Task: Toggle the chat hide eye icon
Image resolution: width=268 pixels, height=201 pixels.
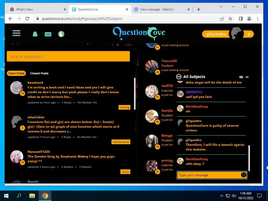Action: (x=241, y=77)
